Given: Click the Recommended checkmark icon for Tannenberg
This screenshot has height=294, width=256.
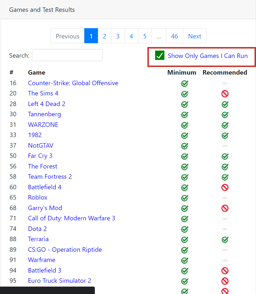Looking at the screenshot, I should pos(225,115).
